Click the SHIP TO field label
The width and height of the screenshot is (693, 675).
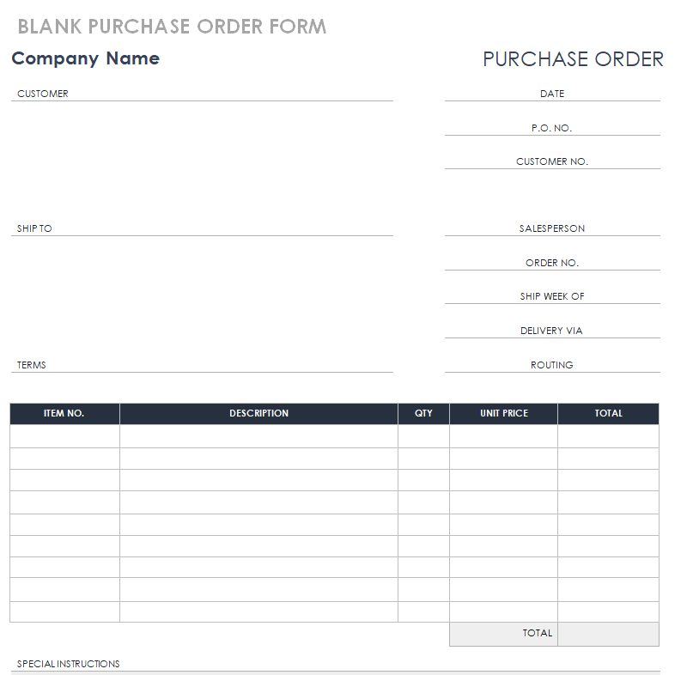click(34, 228)
